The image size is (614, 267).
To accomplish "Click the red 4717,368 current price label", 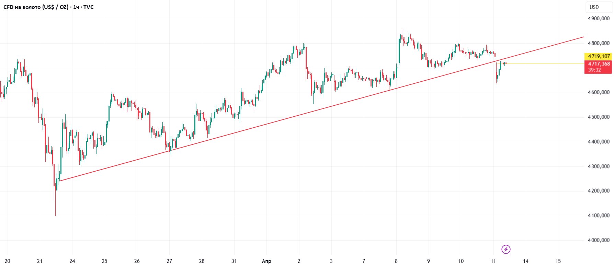I will (x=599, y=64).
